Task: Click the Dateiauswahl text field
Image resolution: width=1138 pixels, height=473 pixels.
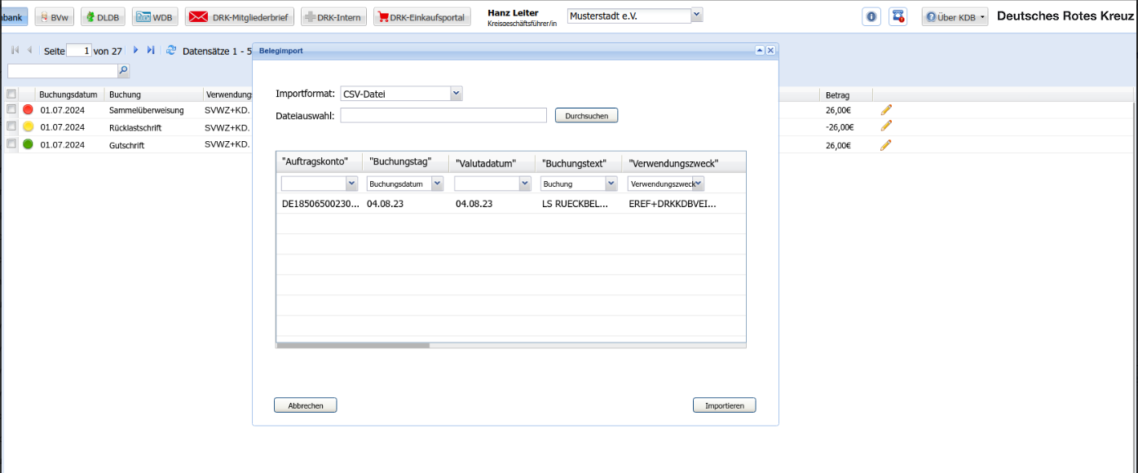Action: (443, 116)
